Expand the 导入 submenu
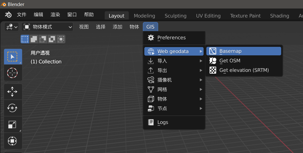 point(174,61)
